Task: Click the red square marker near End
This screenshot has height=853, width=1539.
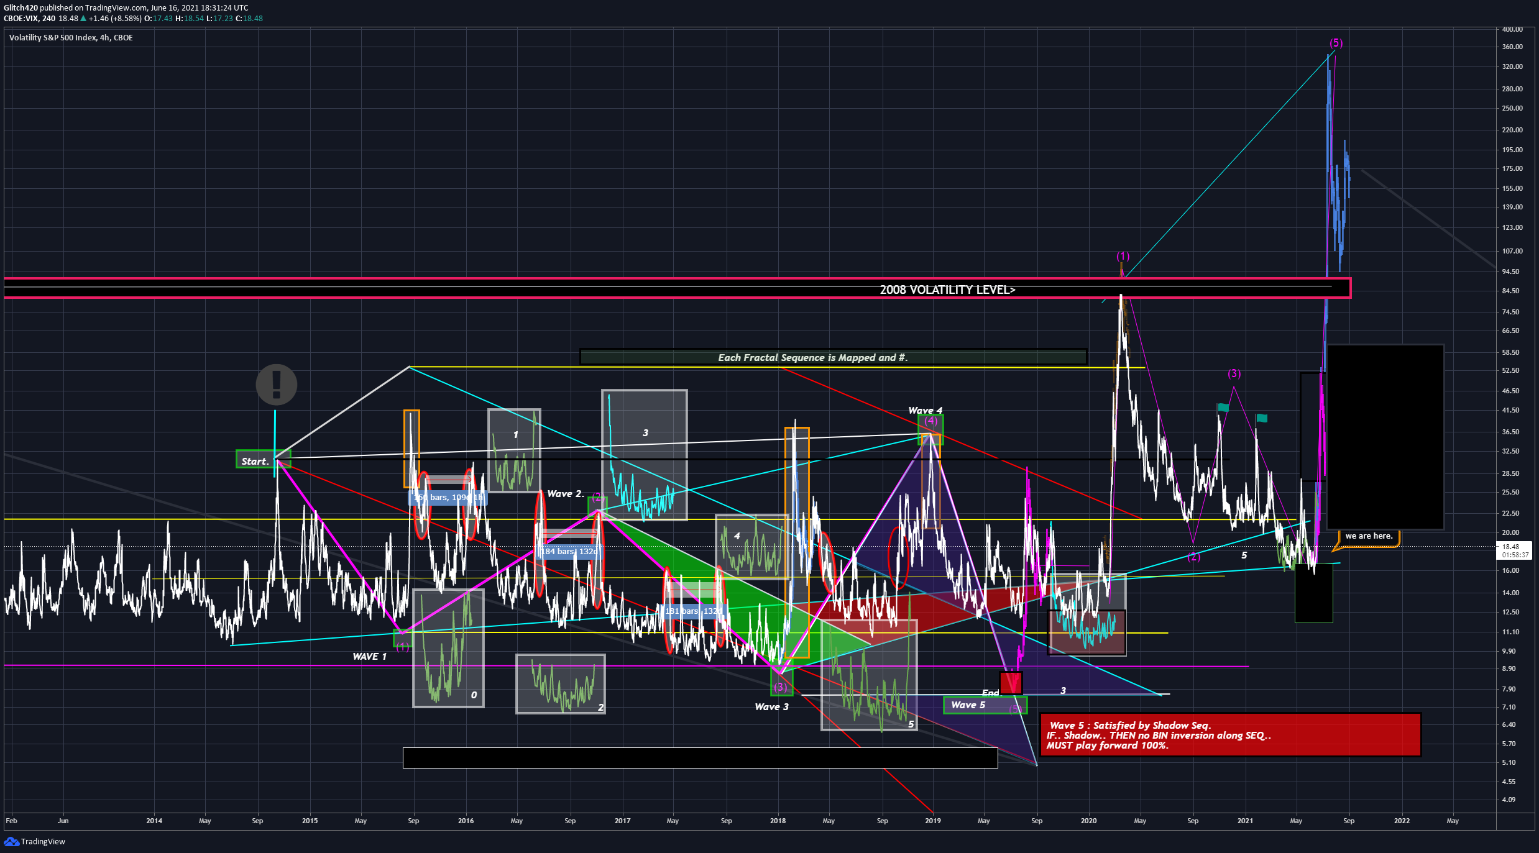Action: point(1011,683)
